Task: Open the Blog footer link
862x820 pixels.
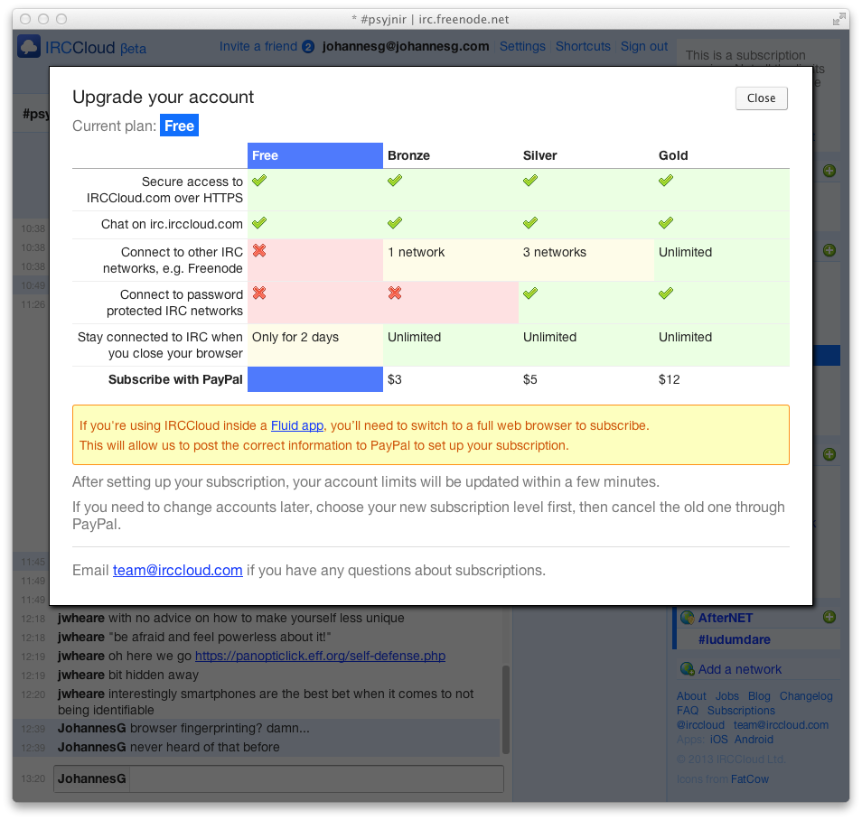Action: pos(759,695)
